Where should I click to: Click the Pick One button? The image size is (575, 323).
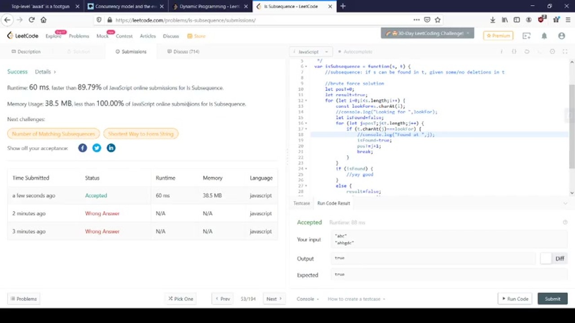pyautogui.click(x=181, y=299)
